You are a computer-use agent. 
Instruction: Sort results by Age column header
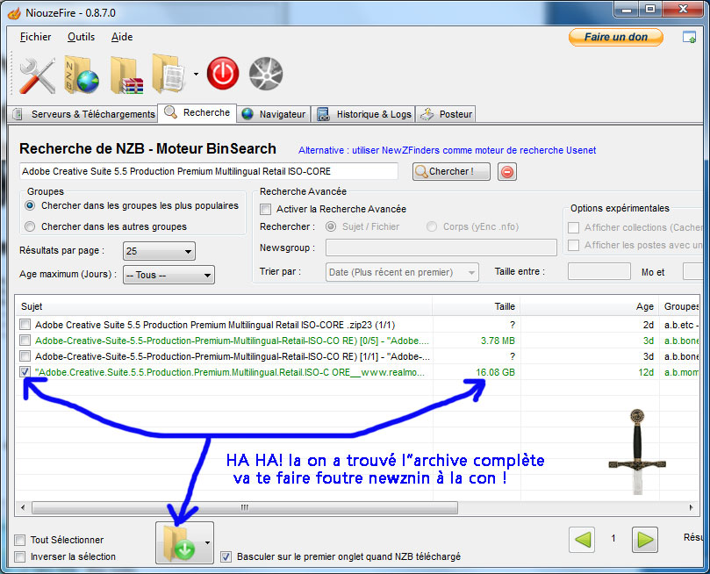pyautogui.click(x=590, y=306)
